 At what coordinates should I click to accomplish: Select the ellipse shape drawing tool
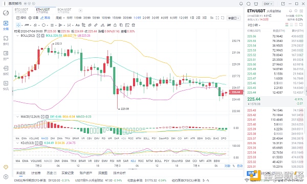[x=43, y=25]
